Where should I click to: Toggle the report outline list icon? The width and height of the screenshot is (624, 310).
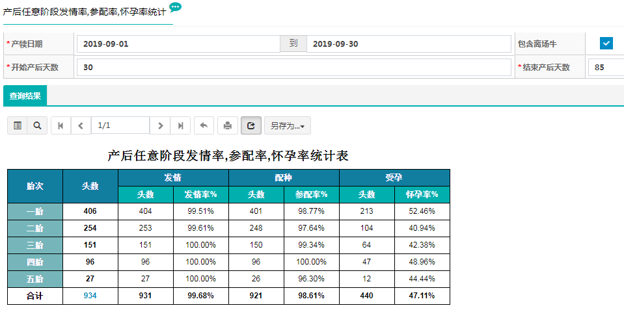coord(18,125)
